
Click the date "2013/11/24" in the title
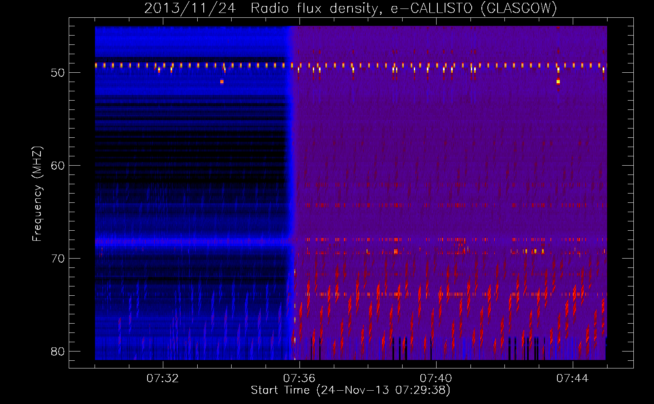coord(190,8)
